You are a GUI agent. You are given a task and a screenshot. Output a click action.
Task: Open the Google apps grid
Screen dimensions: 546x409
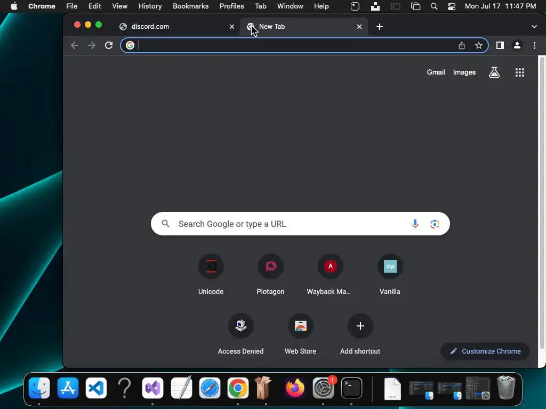(x=519, y=72)
